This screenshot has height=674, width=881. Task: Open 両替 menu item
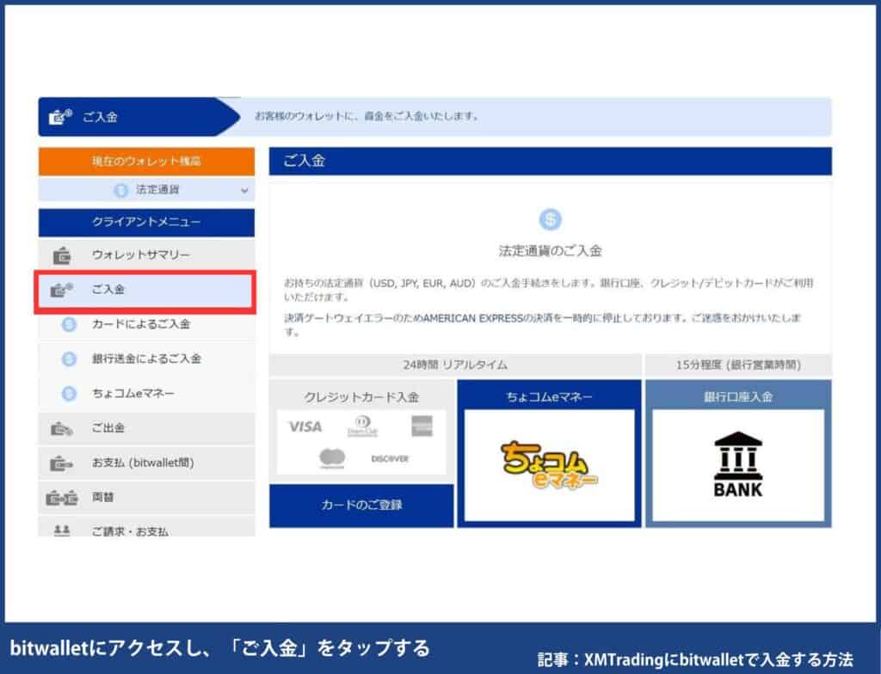pos(146,498)
